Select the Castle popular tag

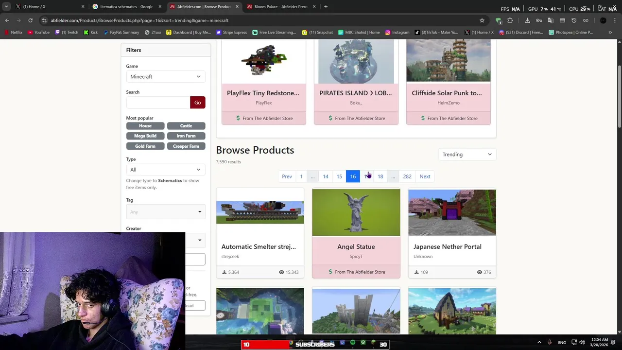click(x=186, y=125)
